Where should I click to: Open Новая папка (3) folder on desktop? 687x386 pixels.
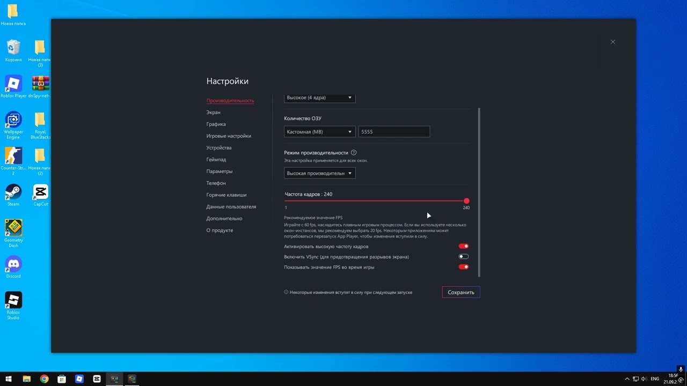click(x=40, y=53)
